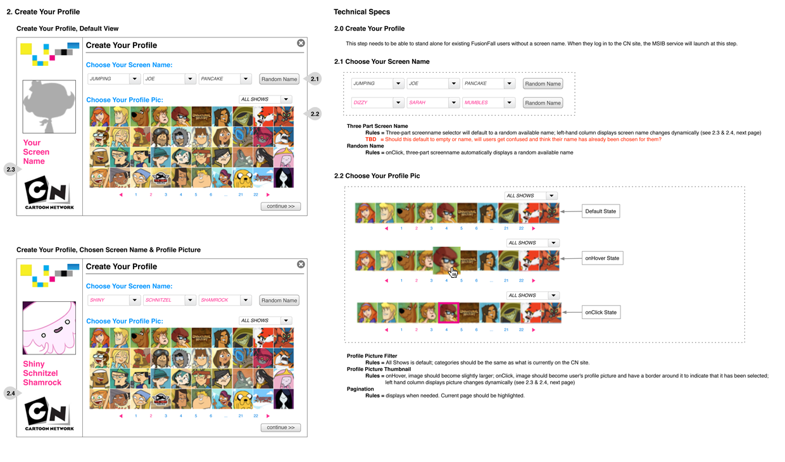This screenshot has width=785, height=462.
Task: Click continue >> in the Chosen Screen Name dialog
Action: (x=280, y=427)
